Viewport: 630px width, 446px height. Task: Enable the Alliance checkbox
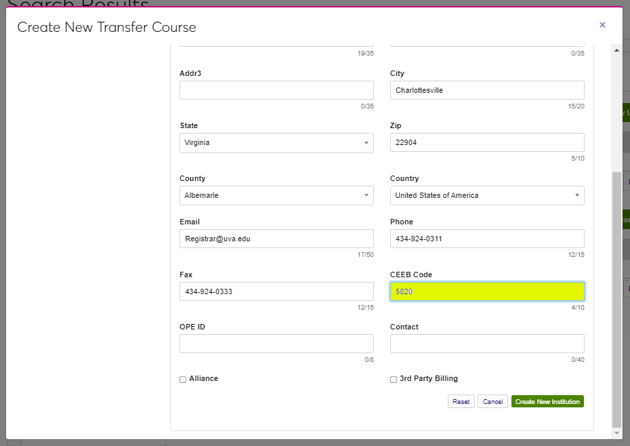tap(183, 380)
